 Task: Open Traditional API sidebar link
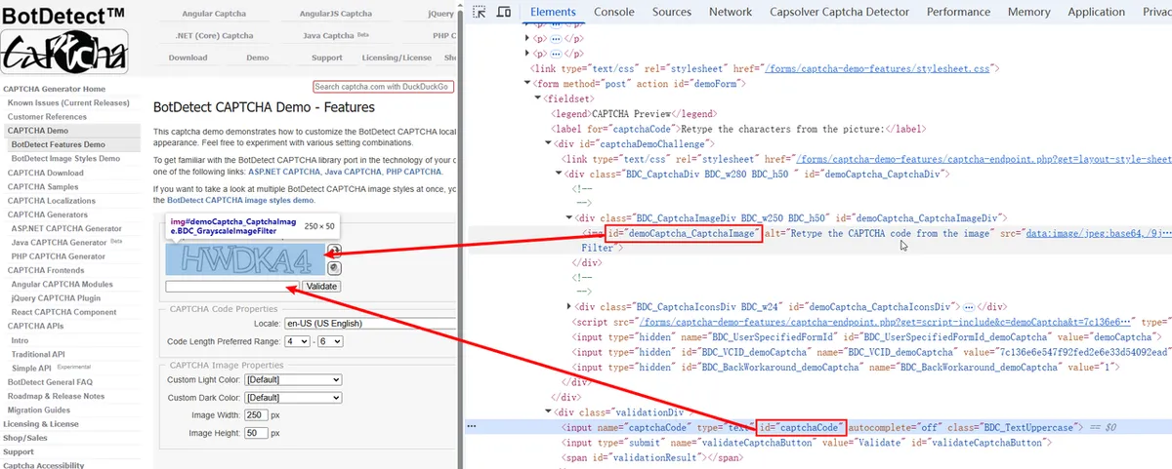click(38, 354)
